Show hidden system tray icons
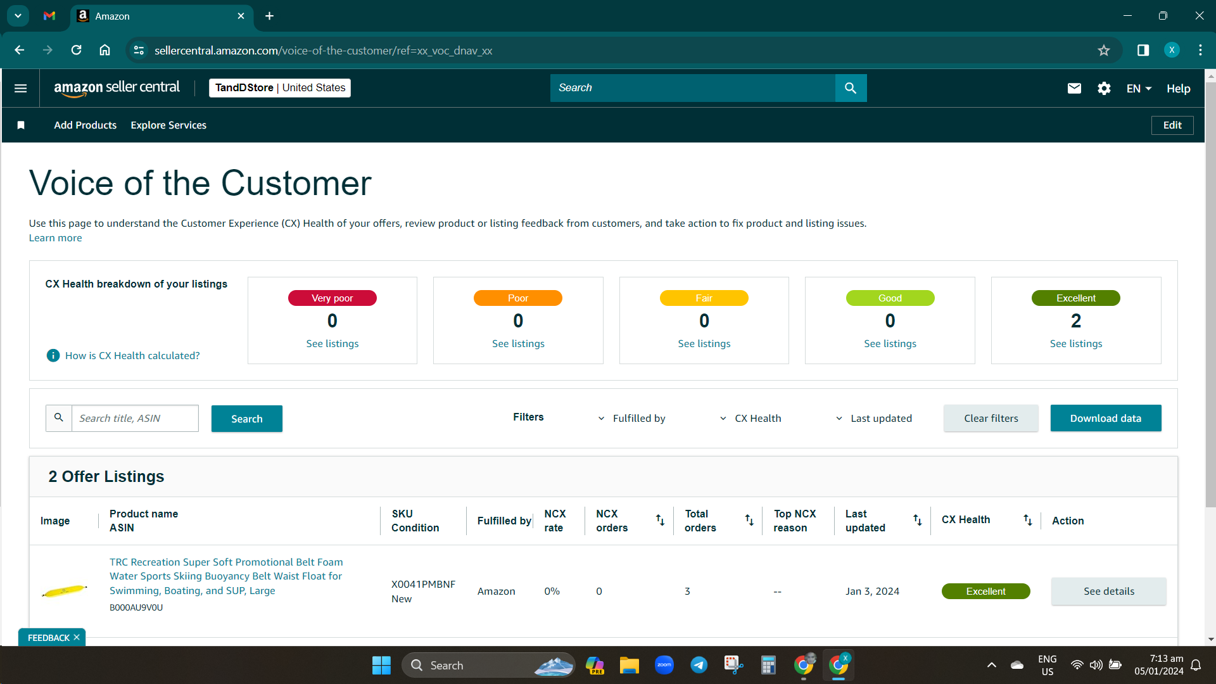This screenshot has height=684, width=1216. click(991, 665)
